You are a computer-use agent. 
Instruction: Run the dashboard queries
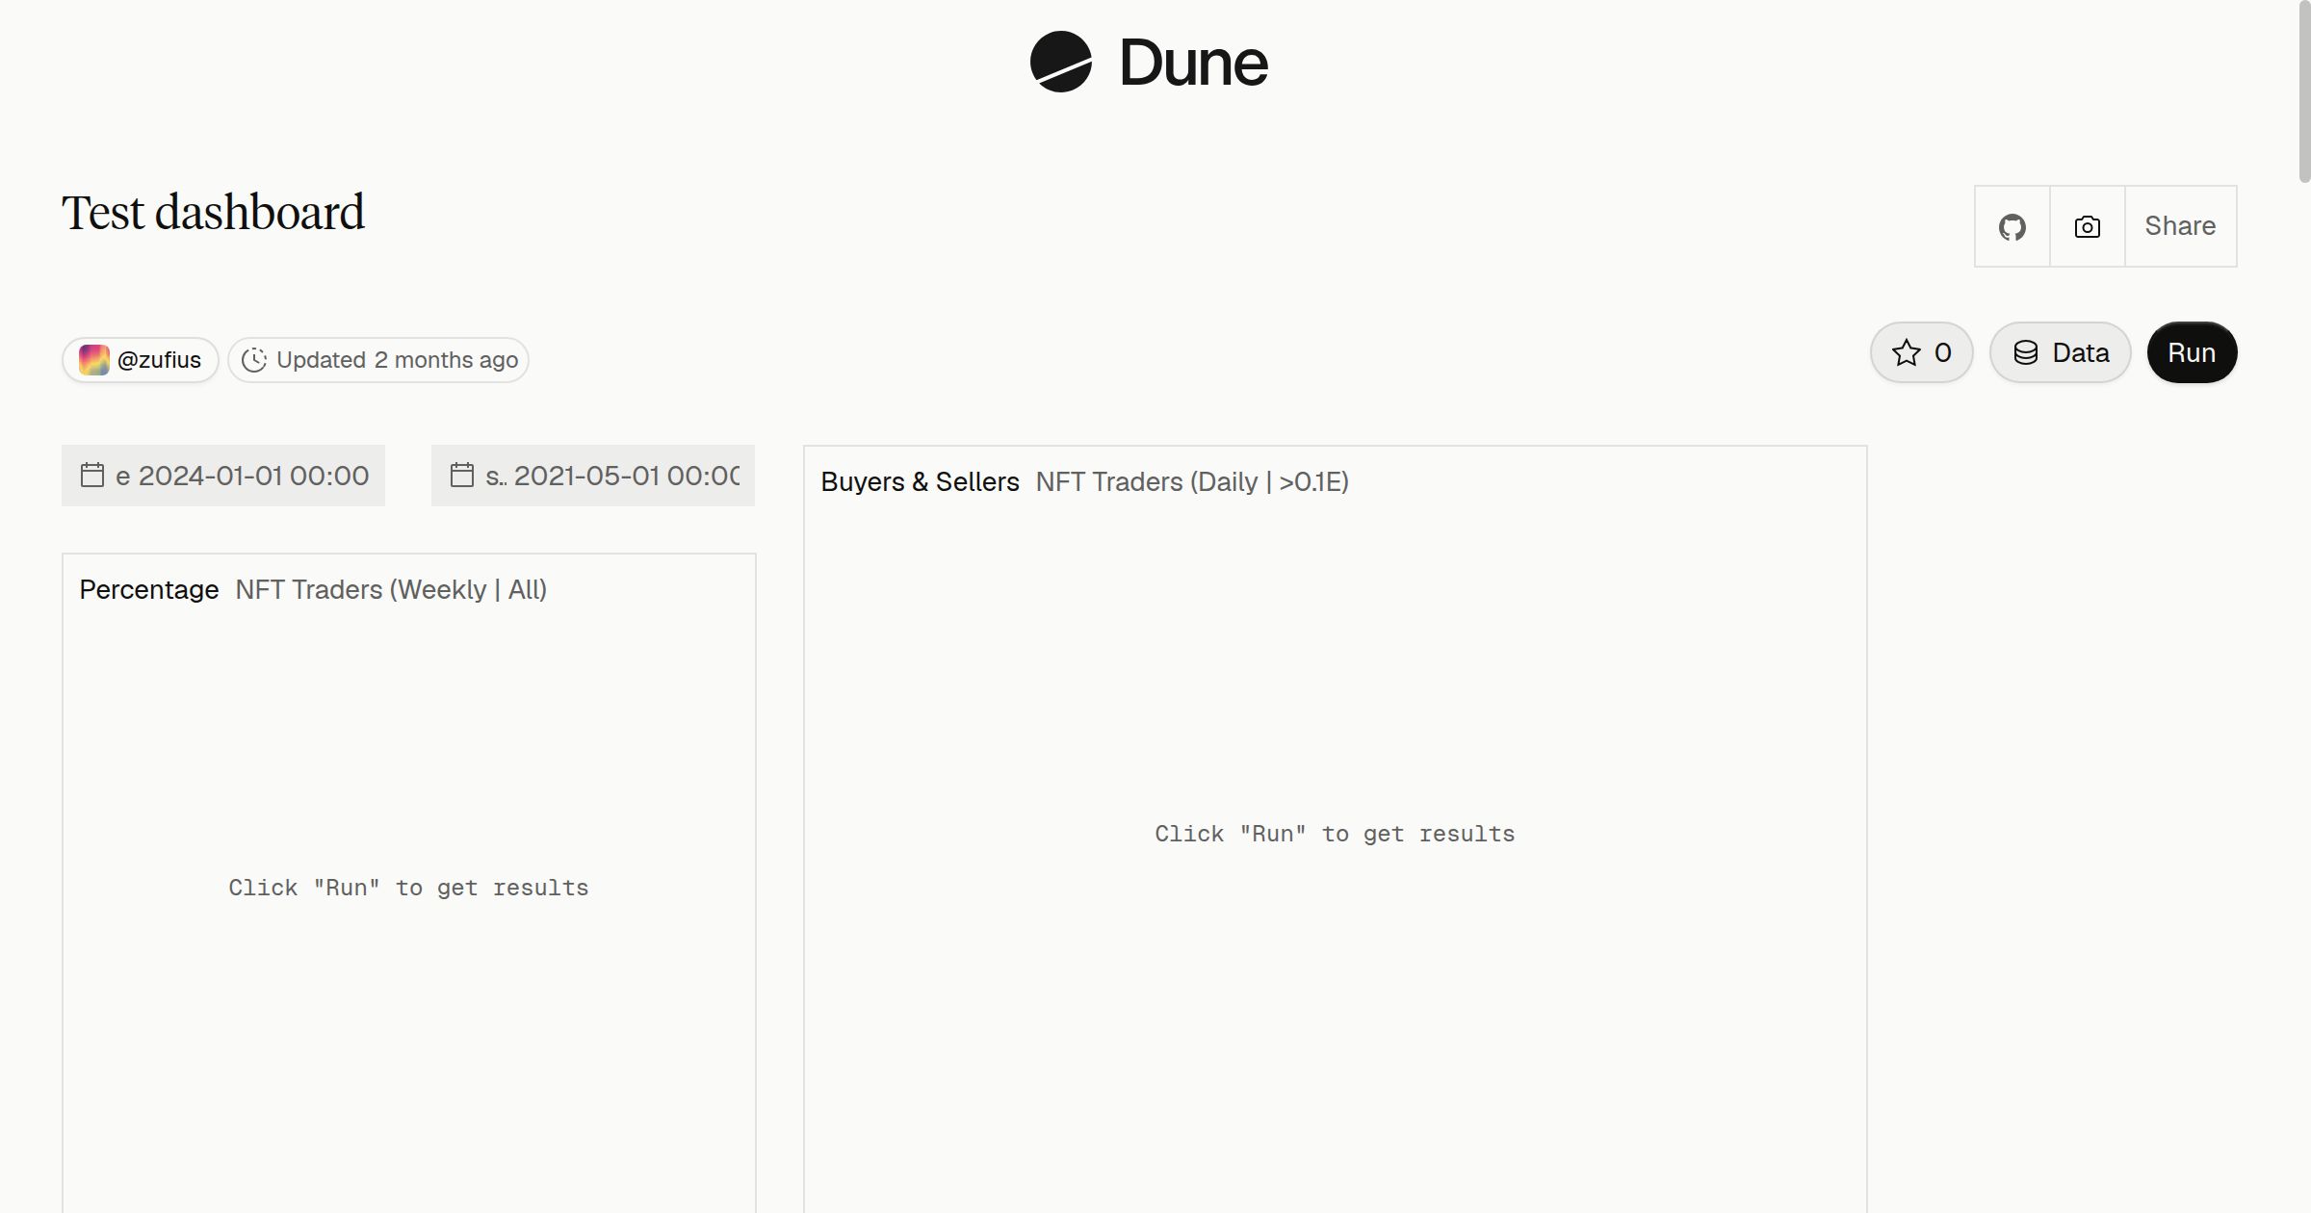[2192, 352]
